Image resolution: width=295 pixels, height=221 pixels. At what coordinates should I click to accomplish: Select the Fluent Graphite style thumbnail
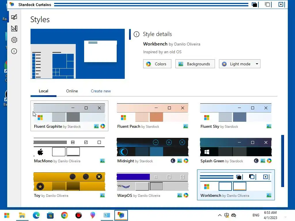(x=69, y=113)
